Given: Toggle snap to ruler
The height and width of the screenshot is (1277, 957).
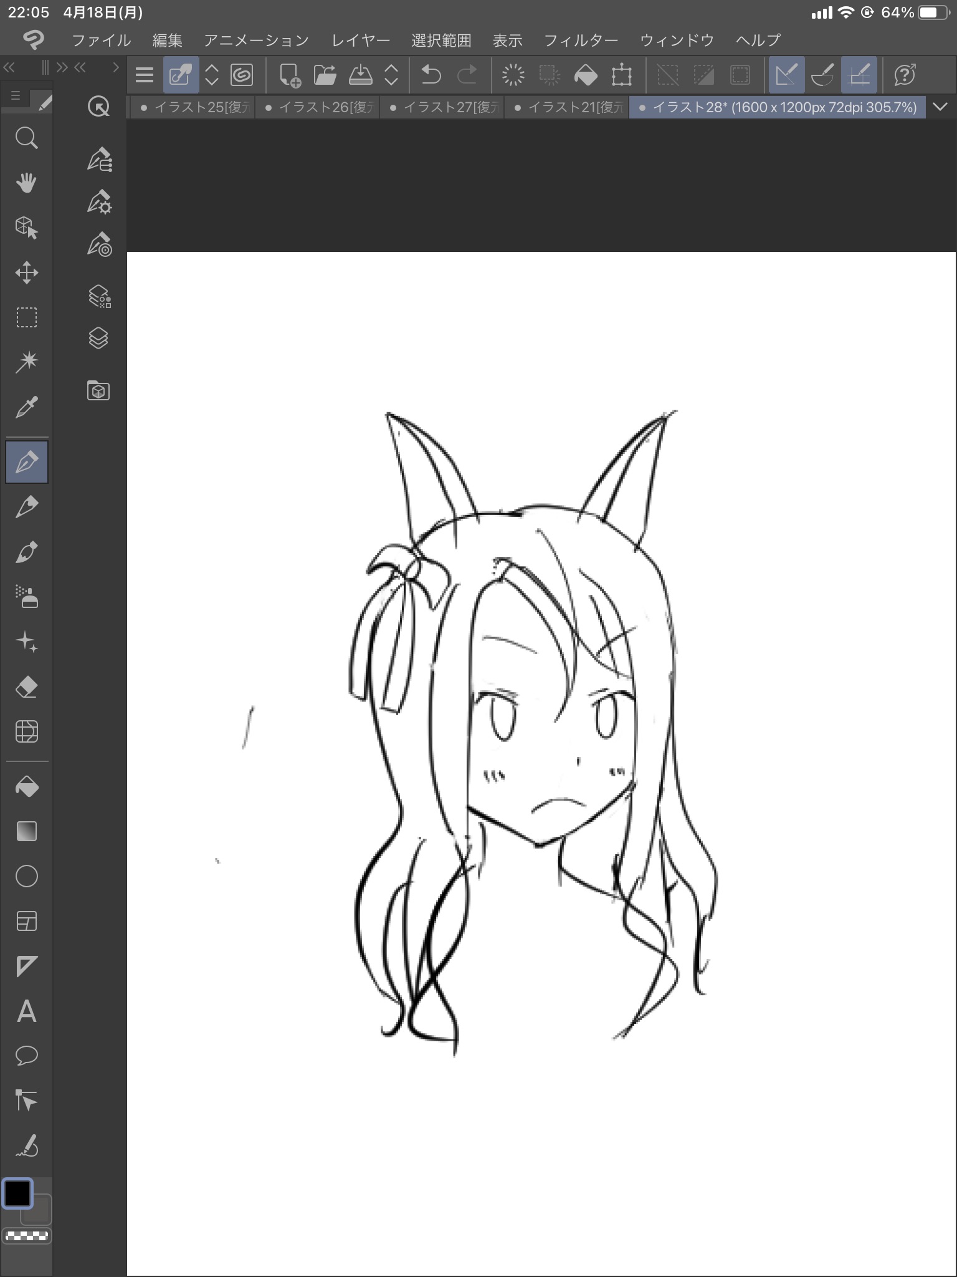Looking at the screenshot, I should tap(786, 75).
